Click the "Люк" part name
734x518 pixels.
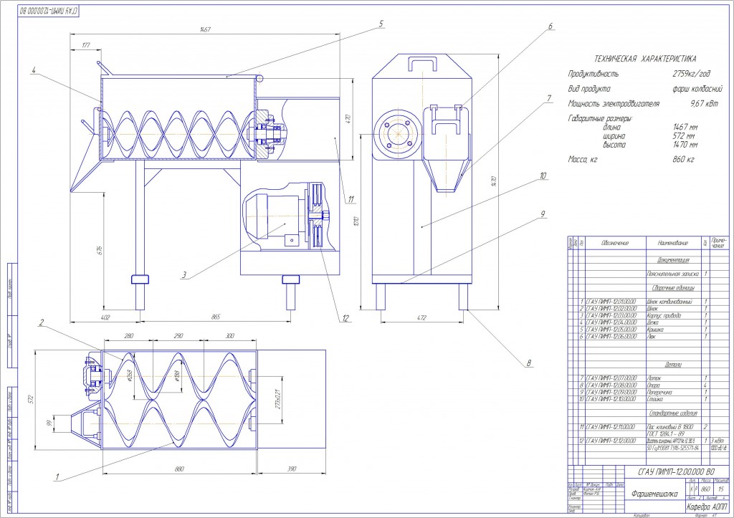click(651, 337)
